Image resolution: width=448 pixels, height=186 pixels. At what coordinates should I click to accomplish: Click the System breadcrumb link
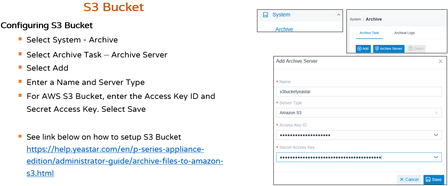(355, 20)
